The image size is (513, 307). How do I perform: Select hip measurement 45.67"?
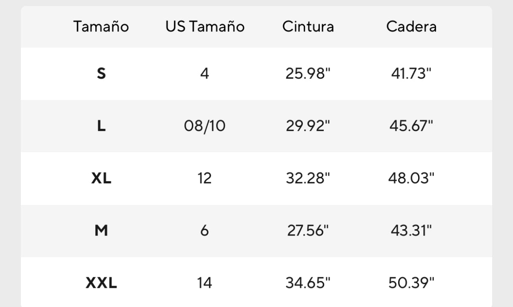tap(411, 126)
